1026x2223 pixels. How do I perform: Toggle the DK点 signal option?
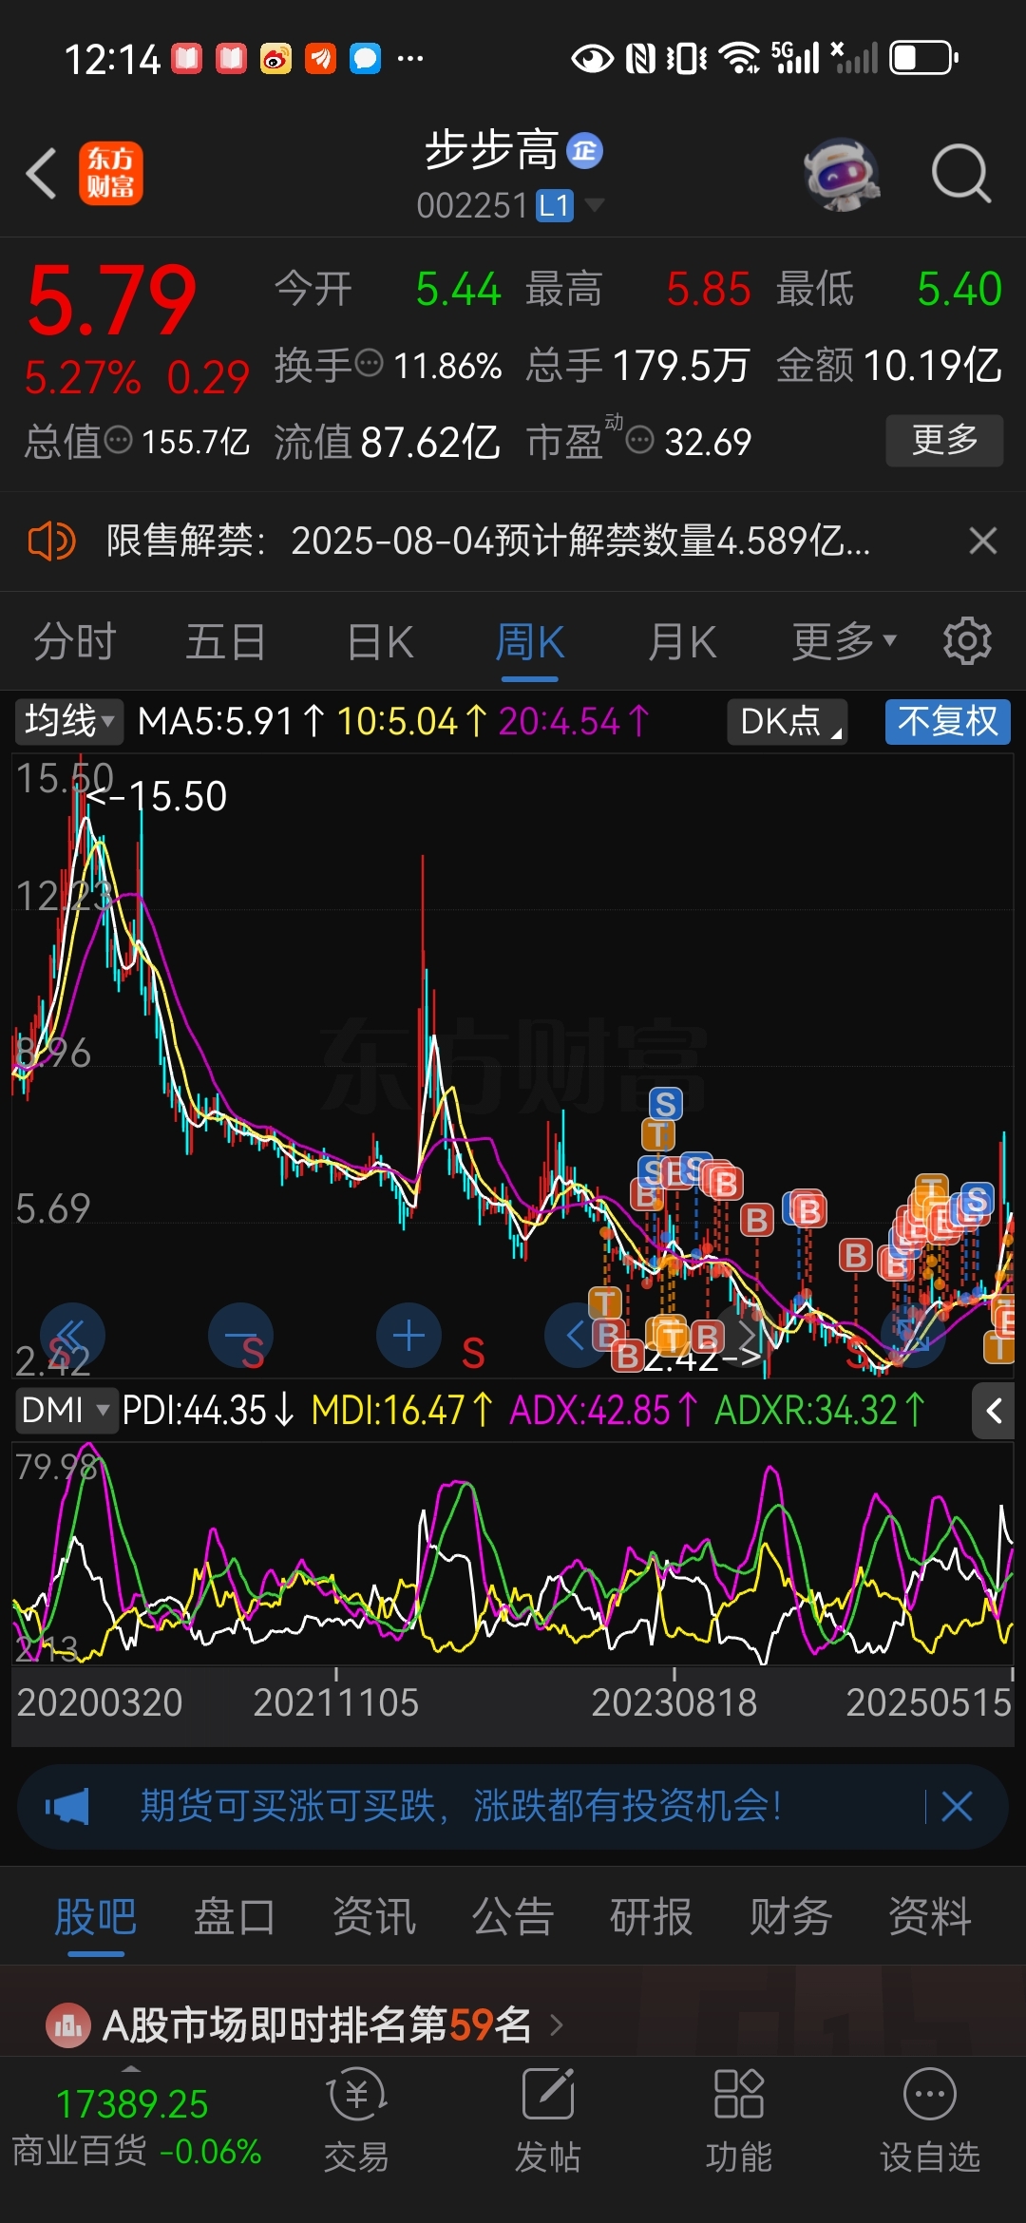point(788,722)
